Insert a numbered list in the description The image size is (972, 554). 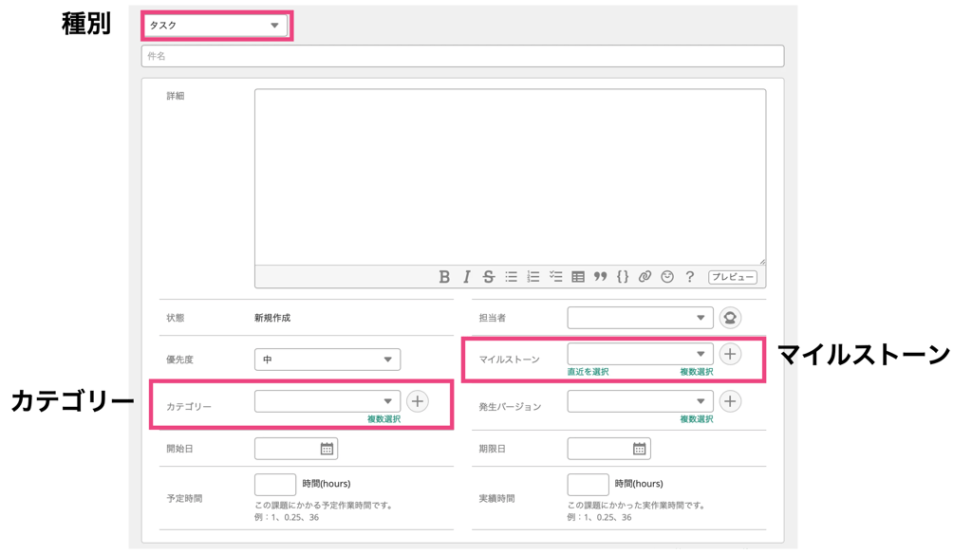(x=533, y=276)
